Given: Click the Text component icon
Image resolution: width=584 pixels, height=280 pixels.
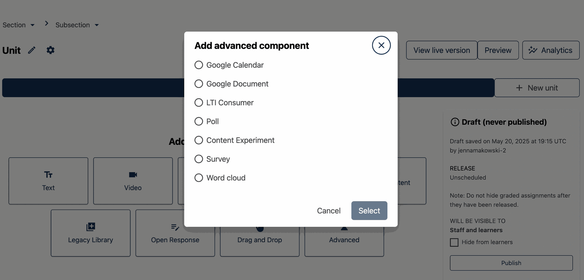Looking at the screenshot, I should 48,175.
